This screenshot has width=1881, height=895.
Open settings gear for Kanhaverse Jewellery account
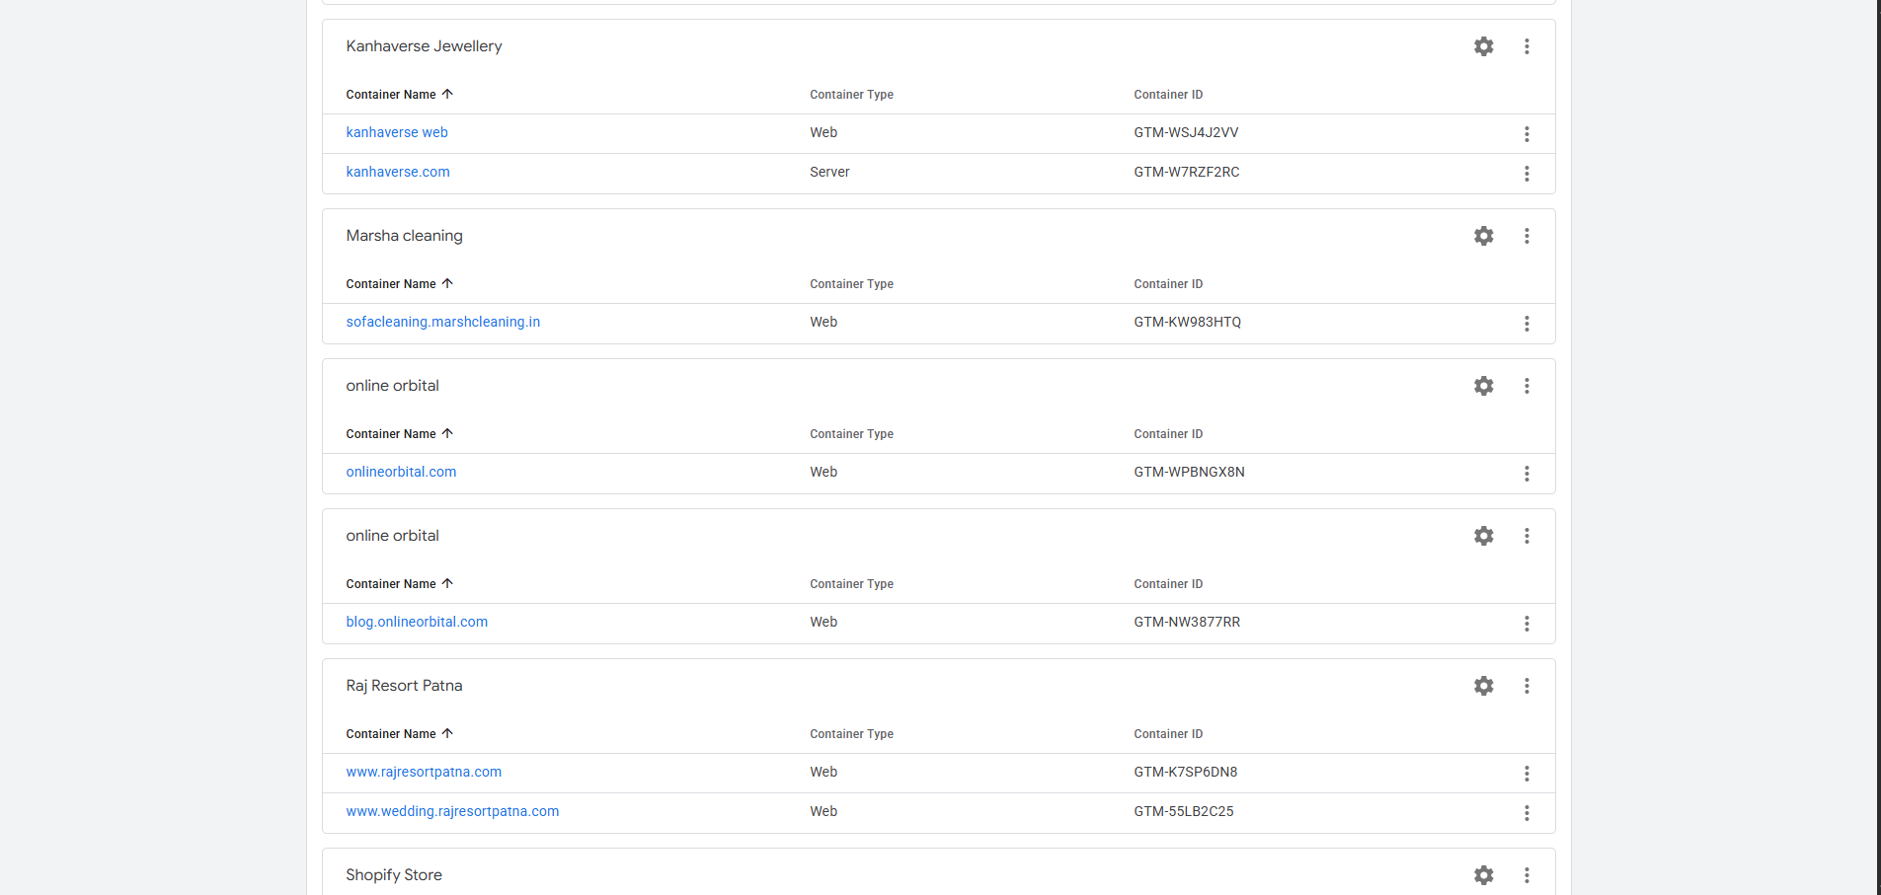tap(1483, 46)
